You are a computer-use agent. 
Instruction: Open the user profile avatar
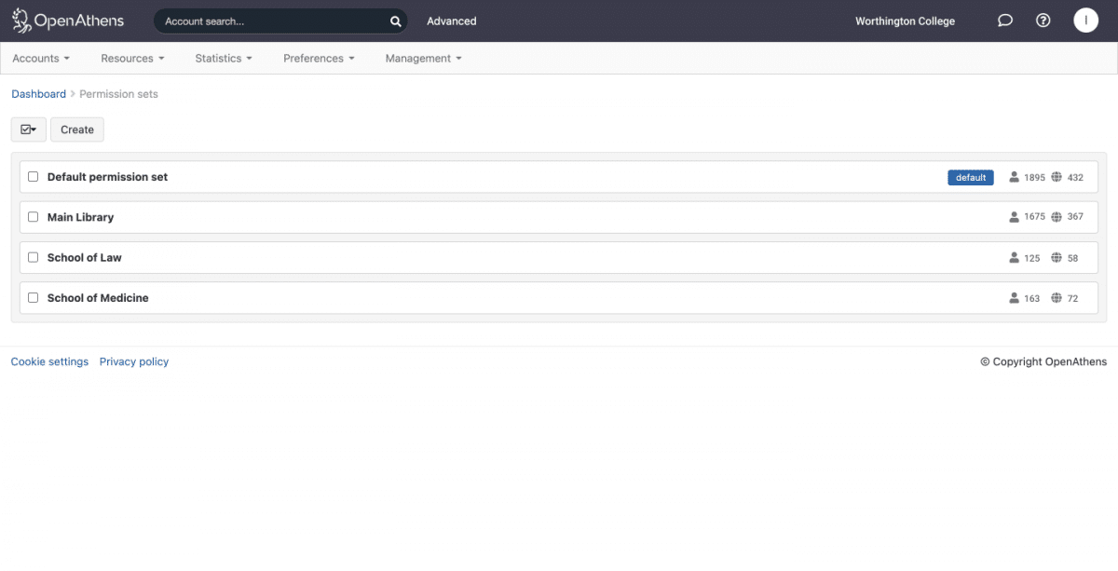click(x=1085, y=20)
